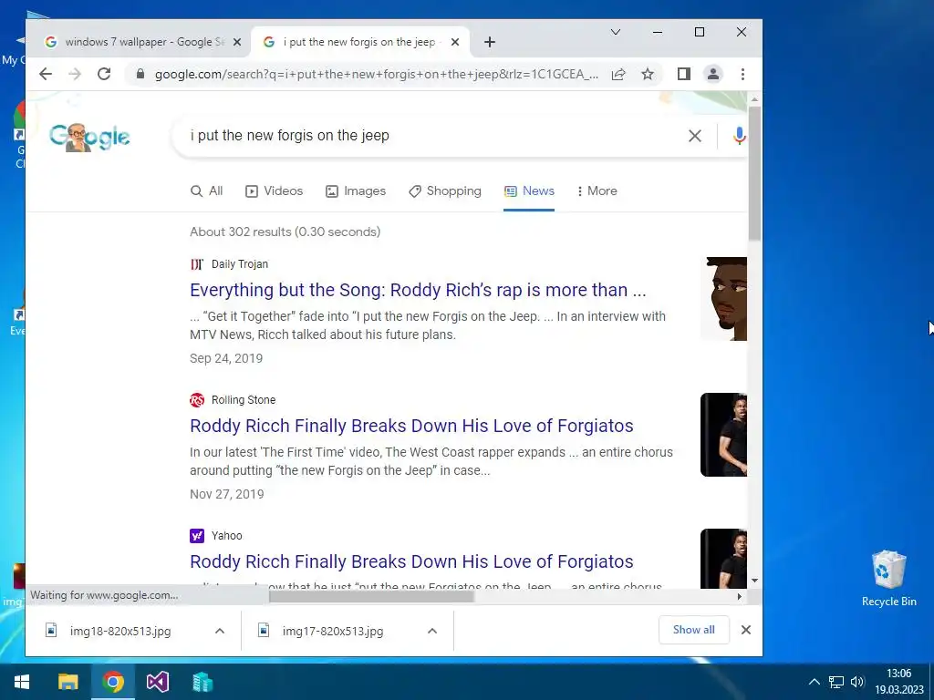Launch Visual Studio from taskbar
The height and width of the screenshot is (700, 934).
click(x=158, y=682)
